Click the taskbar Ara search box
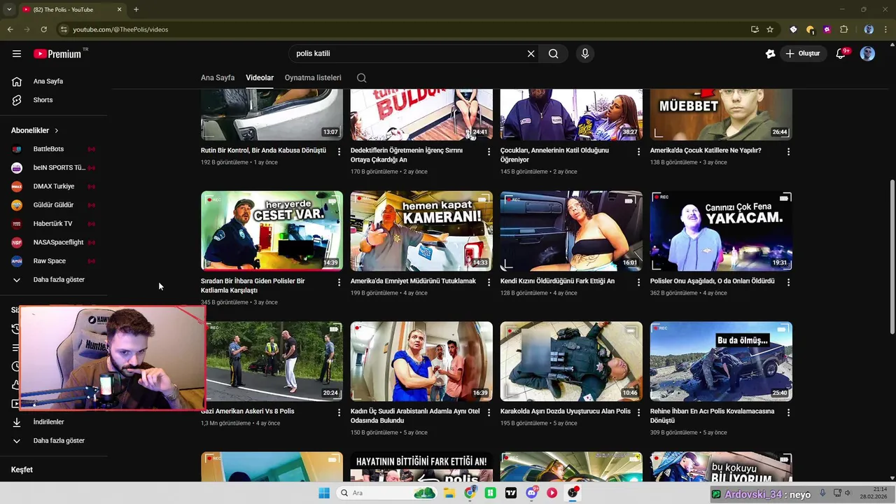Image resolution: width=896 pixels, height=504 pixels. pos(387,493)
